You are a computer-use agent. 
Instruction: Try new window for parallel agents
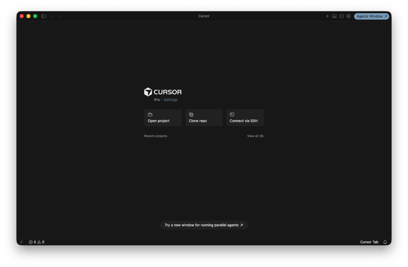click(204, 225)
